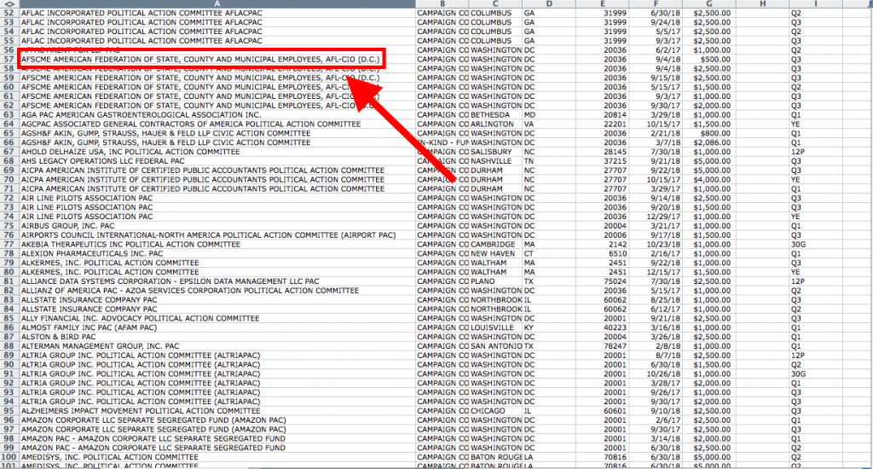Screen dimensions: 873x469
Task: Click the NEW HAVEN city cell
Action: pos(495,253)
